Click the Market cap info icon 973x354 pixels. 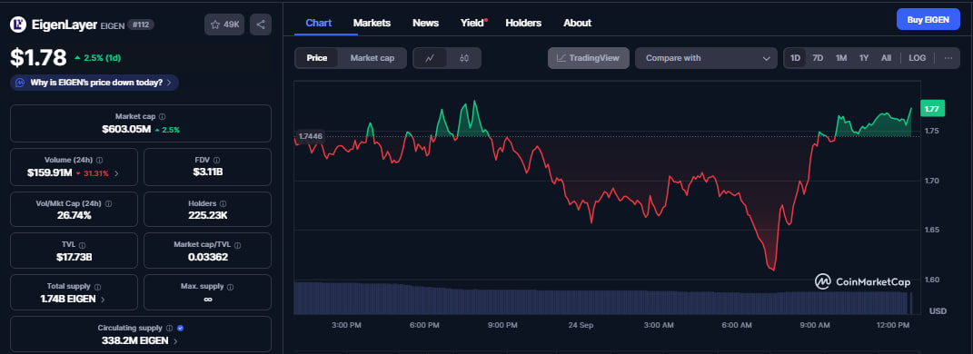tap(162, 116)
